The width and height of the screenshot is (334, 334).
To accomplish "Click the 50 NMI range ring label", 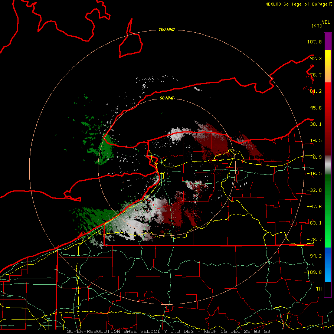I will click(167, 98).
